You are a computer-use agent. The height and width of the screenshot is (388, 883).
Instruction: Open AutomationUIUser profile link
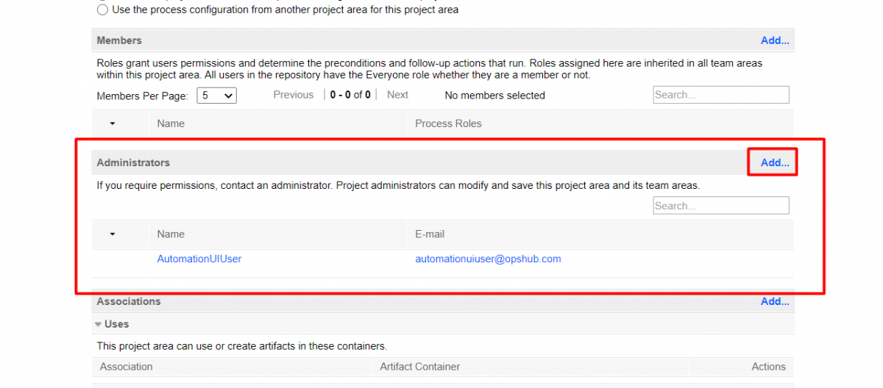click(x=199, y=259)
